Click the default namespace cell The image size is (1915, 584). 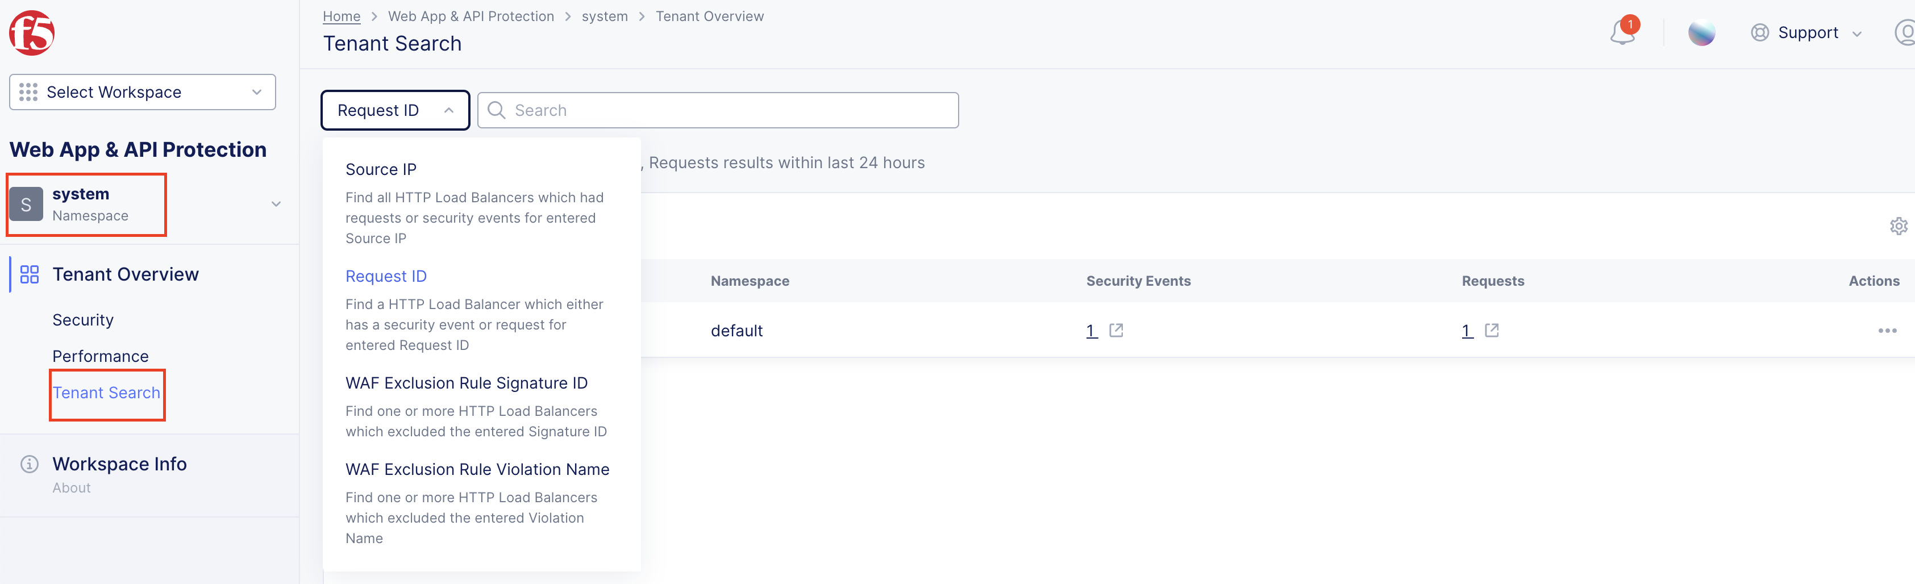click(736, 331)
